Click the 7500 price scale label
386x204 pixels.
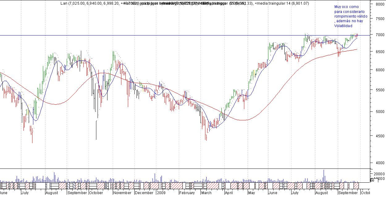point(380,19)
